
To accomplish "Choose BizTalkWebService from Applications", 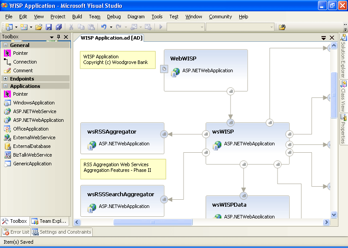I will click(32, 155).
